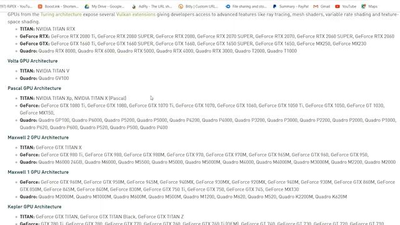Click the NVIDIA TITAN RTX entry

(x=56, y=29)
